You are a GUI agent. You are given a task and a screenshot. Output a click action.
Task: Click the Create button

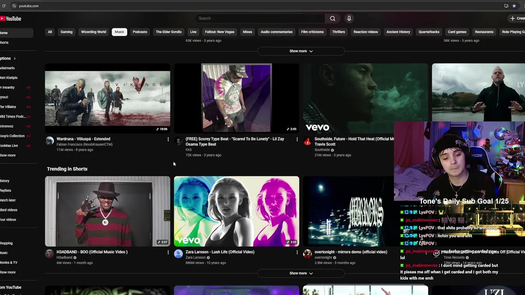click(x=517, y=18)
